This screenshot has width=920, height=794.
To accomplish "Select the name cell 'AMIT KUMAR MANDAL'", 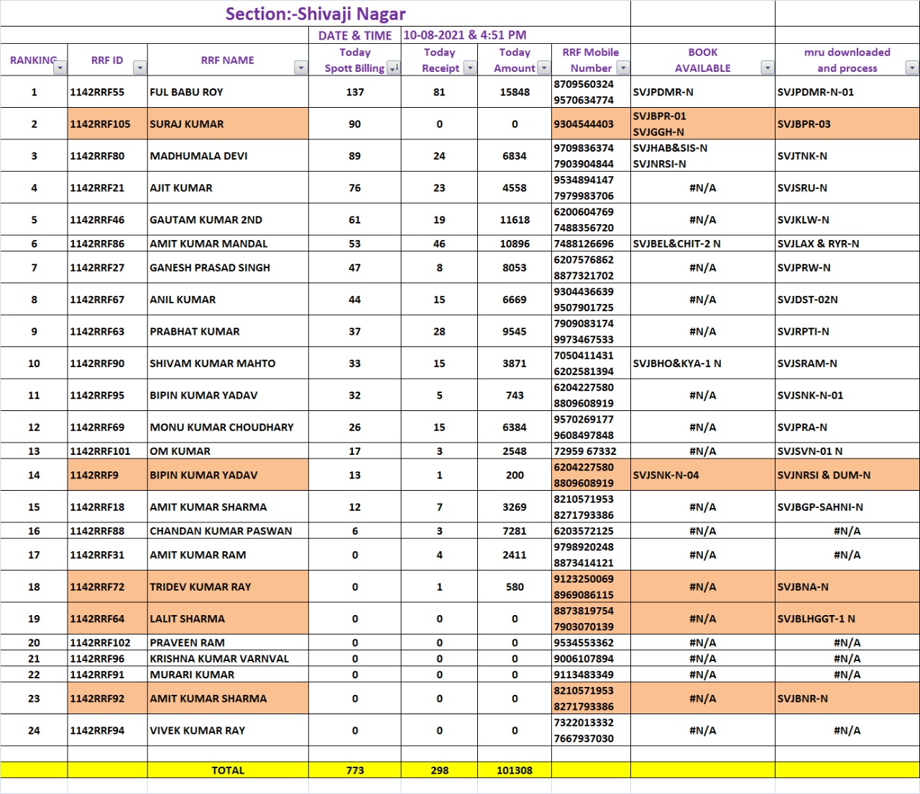I will pos(228,244).
